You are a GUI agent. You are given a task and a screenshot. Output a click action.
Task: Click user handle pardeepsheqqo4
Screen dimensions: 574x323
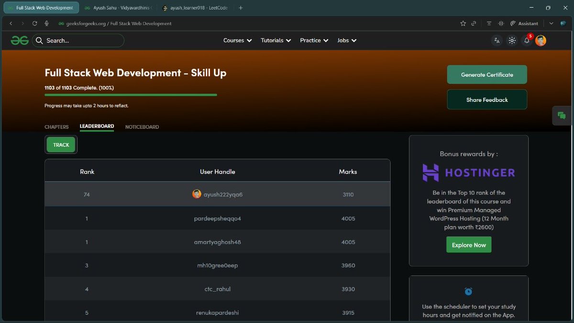coord(218,218)
